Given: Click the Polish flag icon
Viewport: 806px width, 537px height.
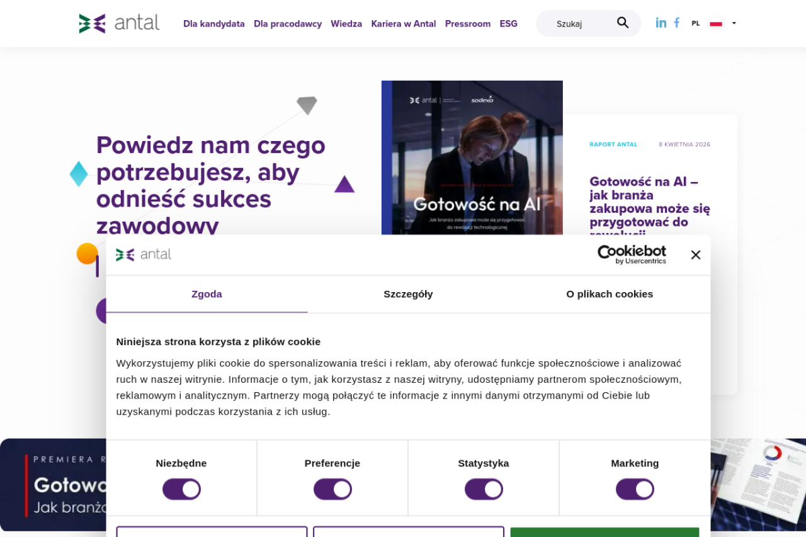Looking at the screenshot, I should (716, 23).
